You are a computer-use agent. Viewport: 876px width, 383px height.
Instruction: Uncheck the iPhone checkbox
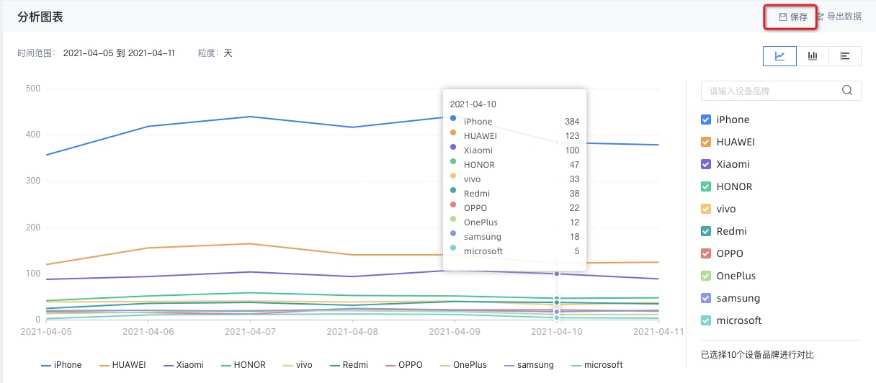706,120
